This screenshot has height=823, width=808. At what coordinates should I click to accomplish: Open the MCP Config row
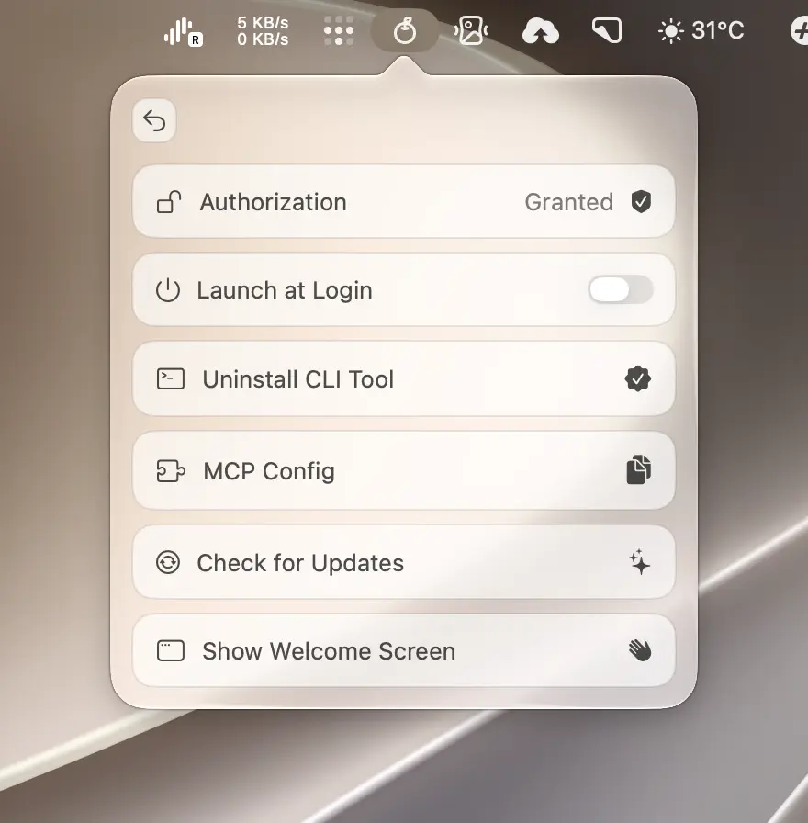(x=403, y=471)
